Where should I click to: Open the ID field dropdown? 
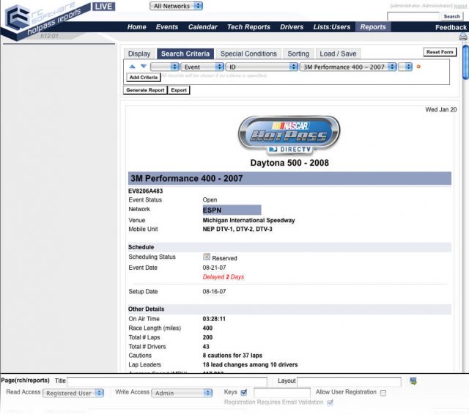tap(262, 67)
